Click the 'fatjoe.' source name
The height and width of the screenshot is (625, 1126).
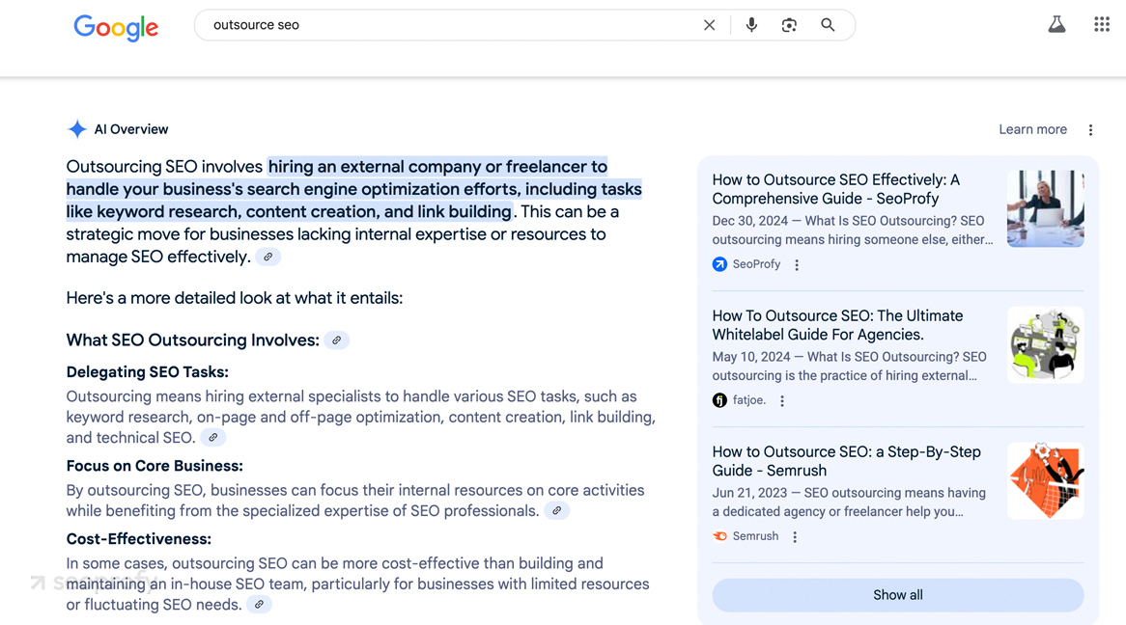pyautogui.click(x=749, y=400)
